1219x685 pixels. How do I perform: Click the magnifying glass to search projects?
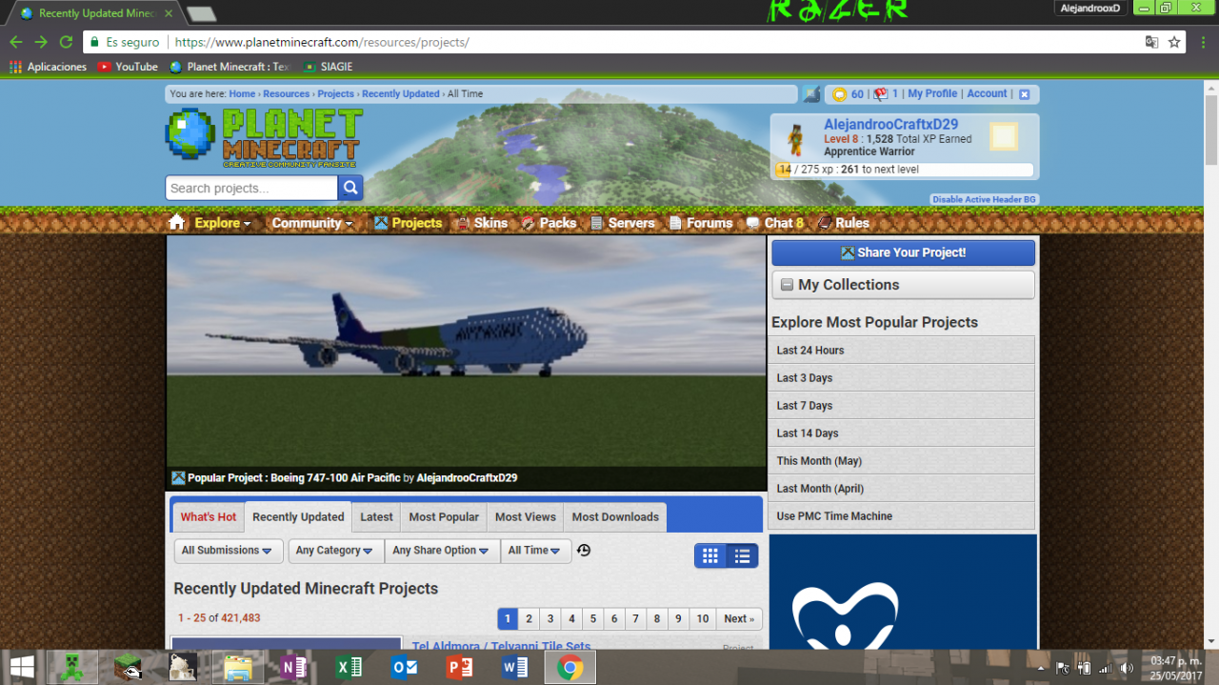coord(350,188)
